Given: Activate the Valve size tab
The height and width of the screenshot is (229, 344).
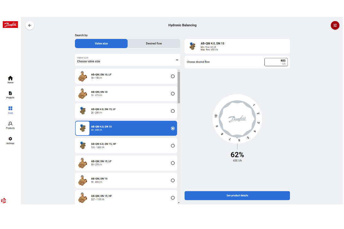Looking at the screenshot, I should pos(101,44).
